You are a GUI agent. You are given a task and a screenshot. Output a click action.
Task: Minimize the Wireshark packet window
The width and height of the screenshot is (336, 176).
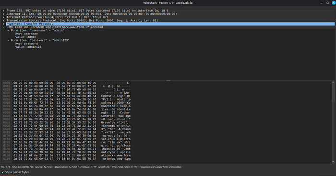point(322,3)
